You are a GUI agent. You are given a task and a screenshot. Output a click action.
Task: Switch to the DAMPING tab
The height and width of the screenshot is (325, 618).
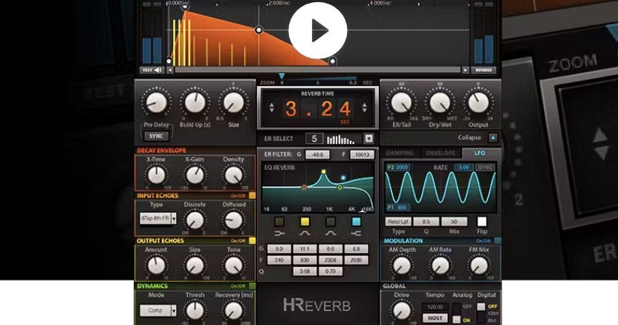tap(400, 154)
